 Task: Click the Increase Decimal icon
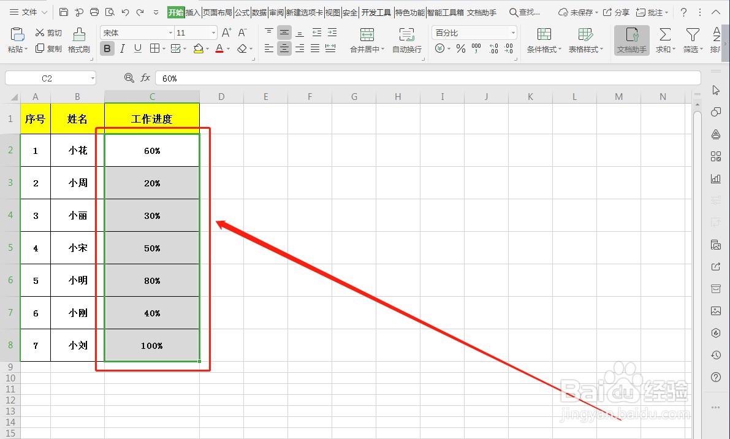pos(493,48)
